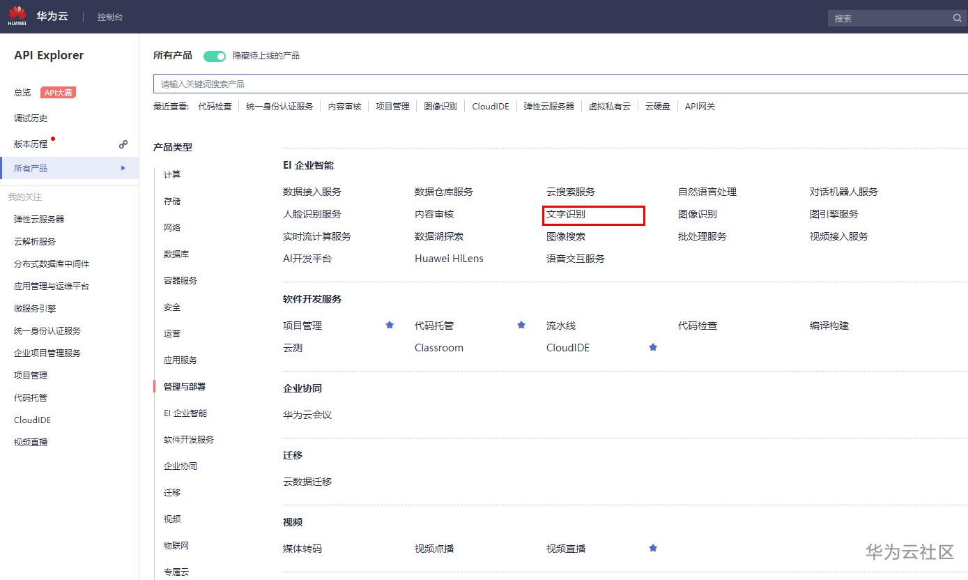
Task: Open 视频接入服务 product
Action: (839, 236)
